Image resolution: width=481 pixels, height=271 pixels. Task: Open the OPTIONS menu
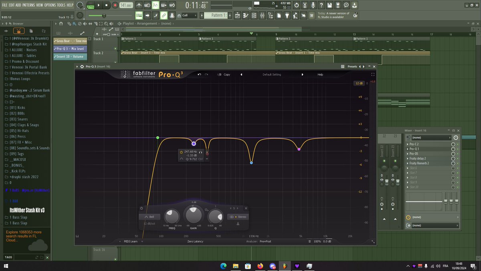(x=50, y=5)
